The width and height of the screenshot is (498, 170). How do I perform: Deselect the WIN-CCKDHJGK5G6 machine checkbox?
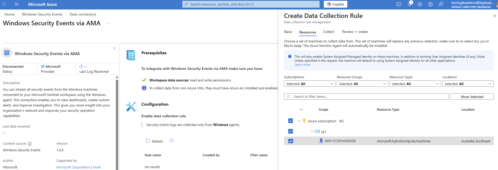point(291,141)
